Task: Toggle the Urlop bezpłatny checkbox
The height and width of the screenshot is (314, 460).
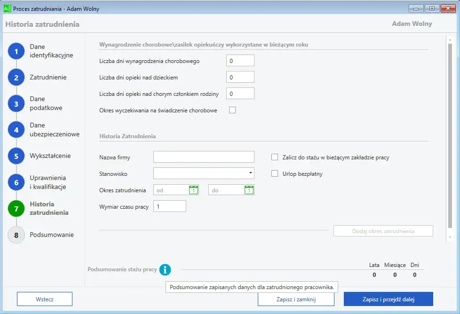Action: tap(275, 174)
